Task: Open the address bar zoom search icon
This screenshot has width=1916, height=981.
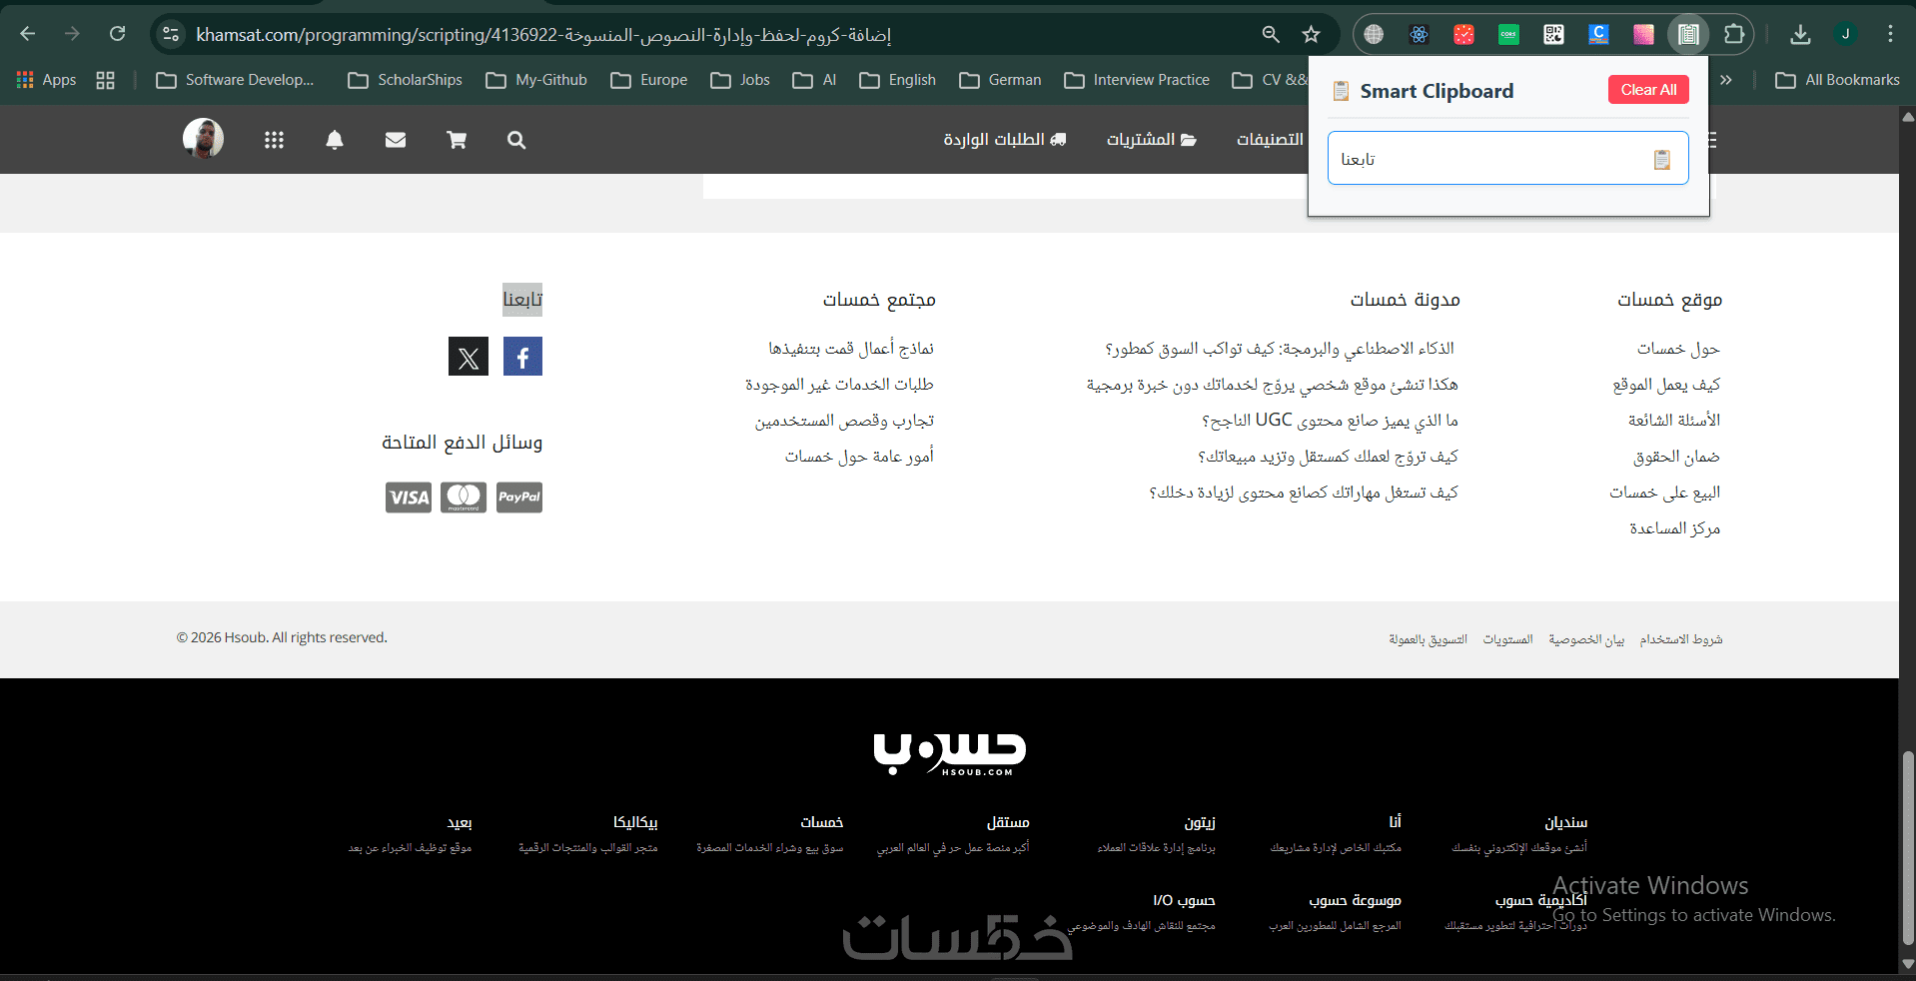Action: [1271, 34]
